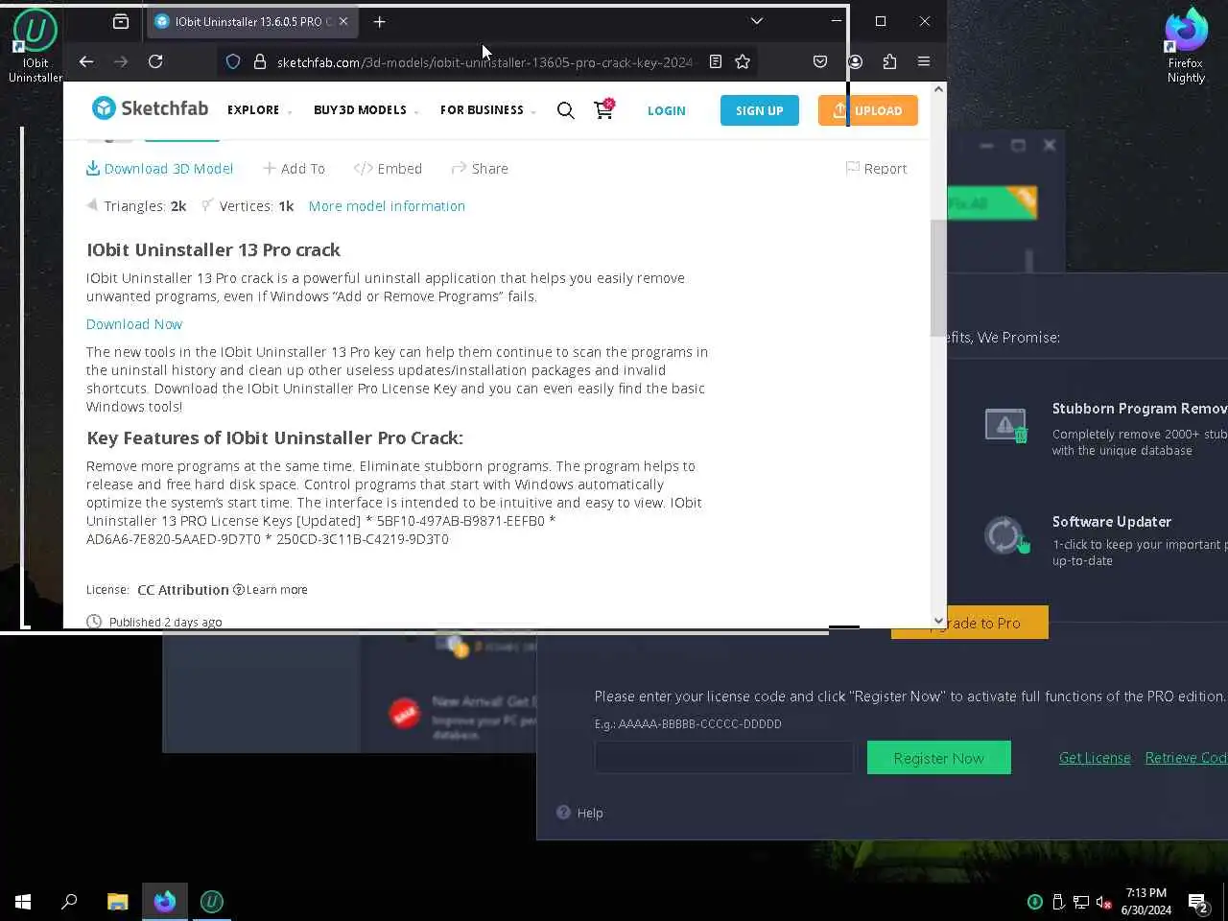The height and width of the screenshot is (921, 1228).
Task: Open the notification center icon
Action: coord(1197,902)
